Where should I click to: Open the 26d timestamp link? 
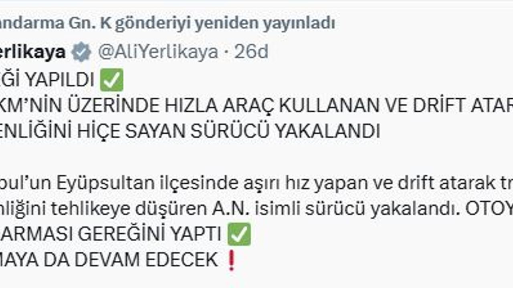pyautogui.click(x=251, y=52)
